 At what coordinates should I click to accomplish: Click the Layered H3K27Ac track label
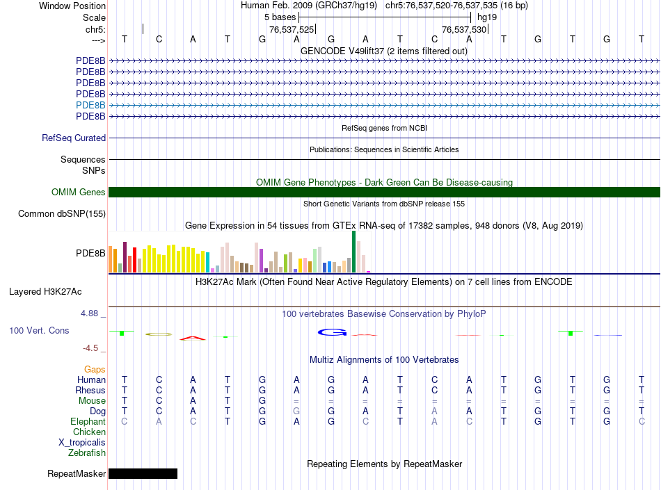pyautogui.click(x=45, y=292)
